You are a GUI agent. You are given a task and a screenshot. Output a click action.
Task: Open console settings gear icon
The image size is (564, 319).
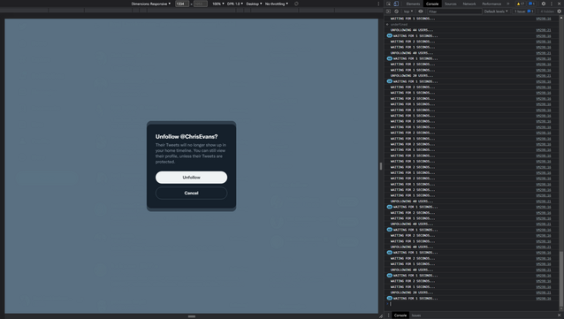coord(560,11)
